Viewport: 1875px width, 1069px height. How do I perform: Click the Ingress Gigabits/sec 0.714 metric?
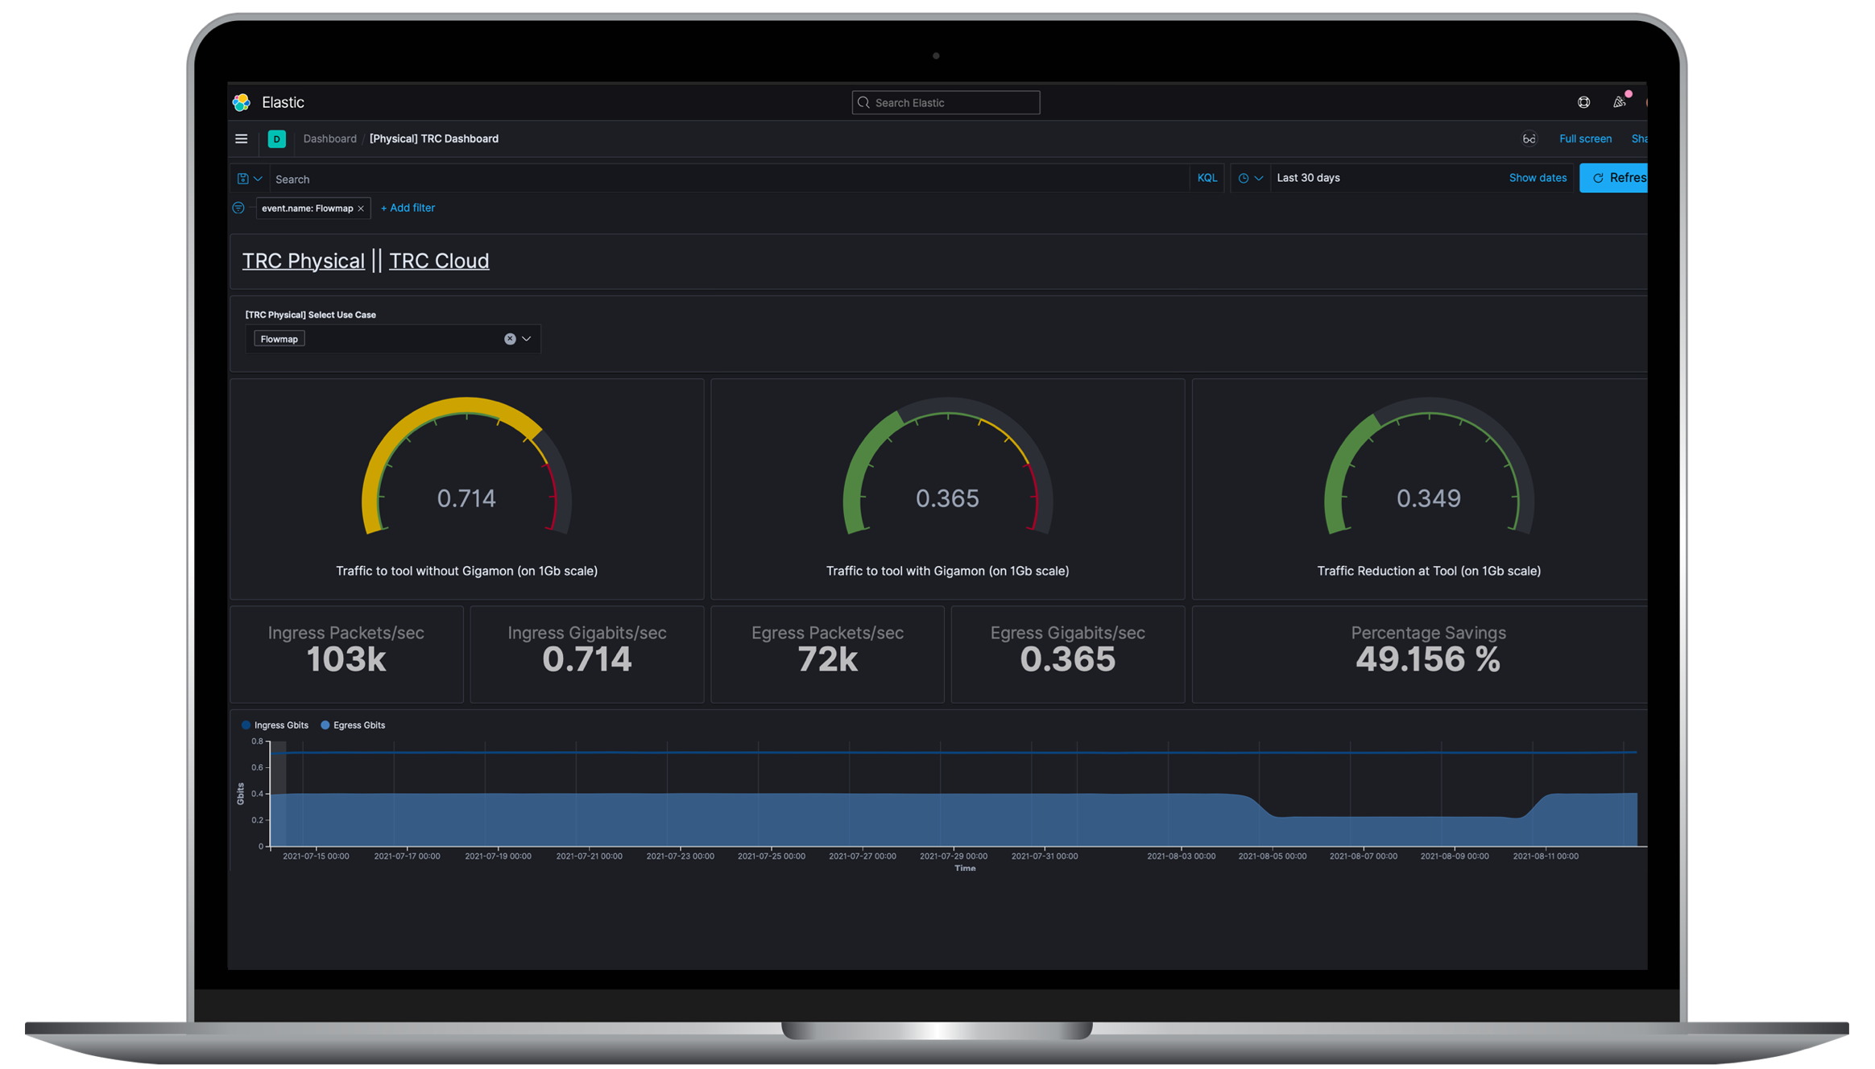click(x=587, y=654)
